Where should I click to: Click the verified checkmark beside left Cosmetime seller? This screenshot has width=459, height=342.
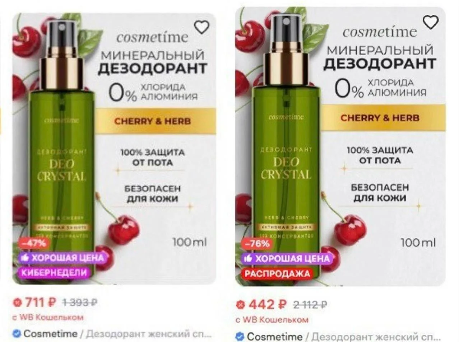click(17, 334)
